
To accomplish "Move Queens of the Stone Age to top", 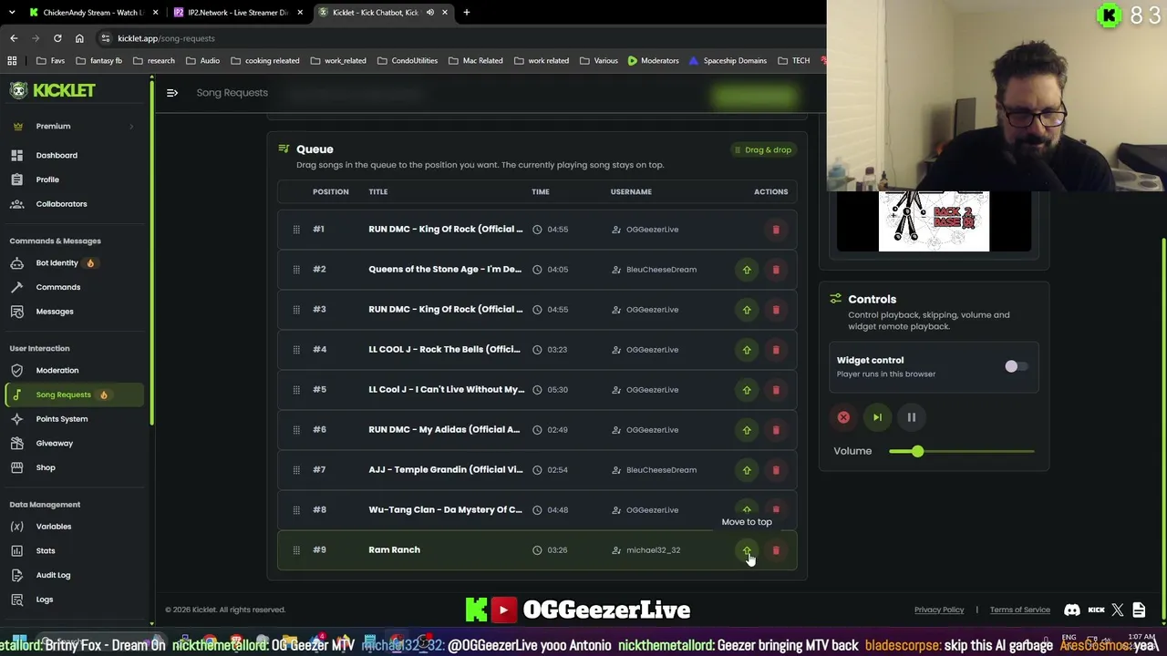I will pyautogui.click(x=747, y=270).
